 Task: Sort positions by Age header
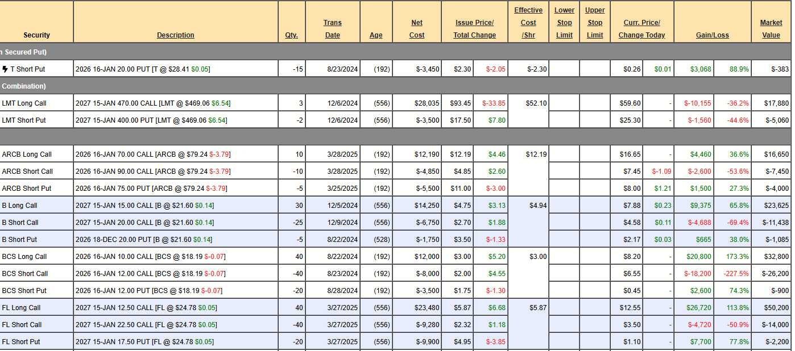[376, 35]
